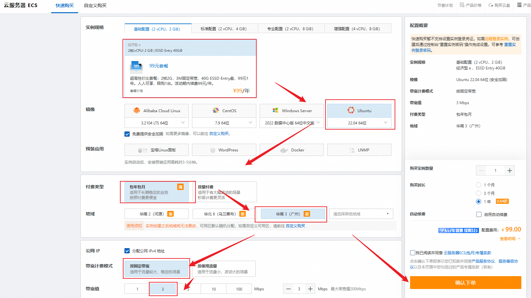531x298 pixels.
Task: Click the Windows Server logo icon
Action: click(275, 111)
